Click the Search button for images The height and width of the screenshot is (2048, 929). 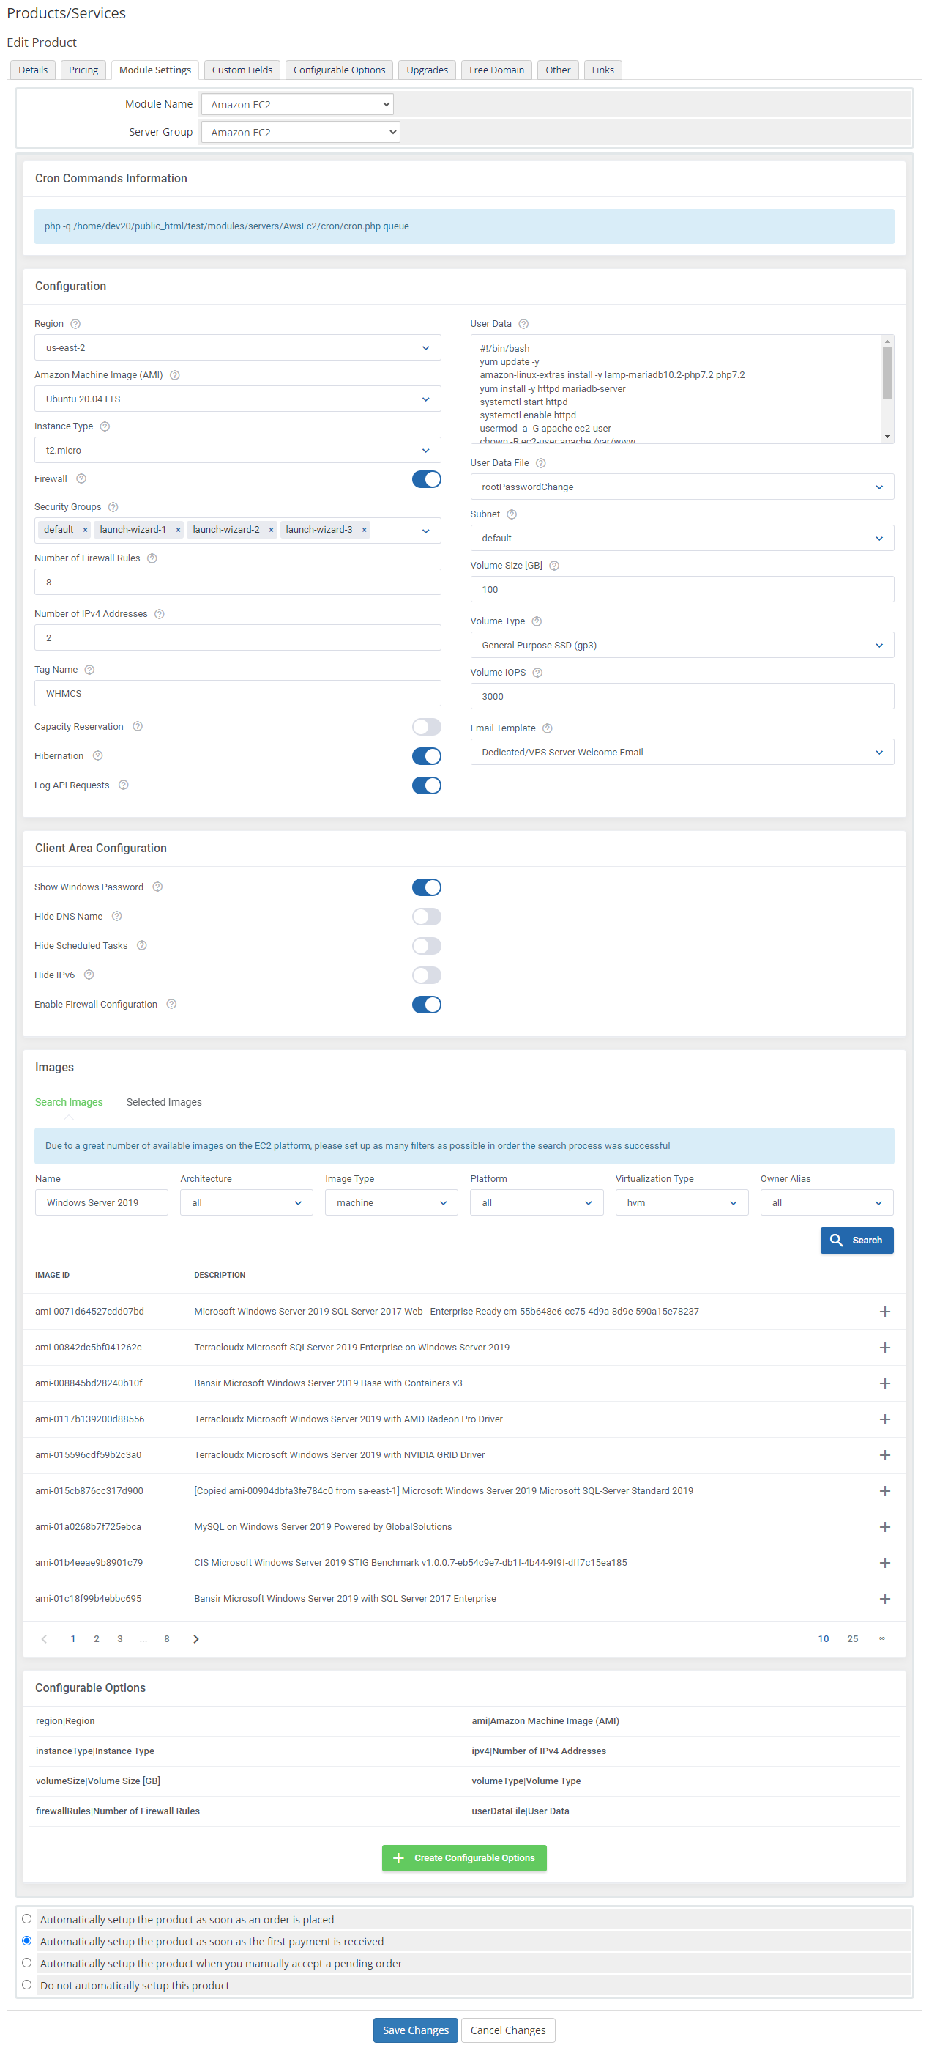[857, 1241]
